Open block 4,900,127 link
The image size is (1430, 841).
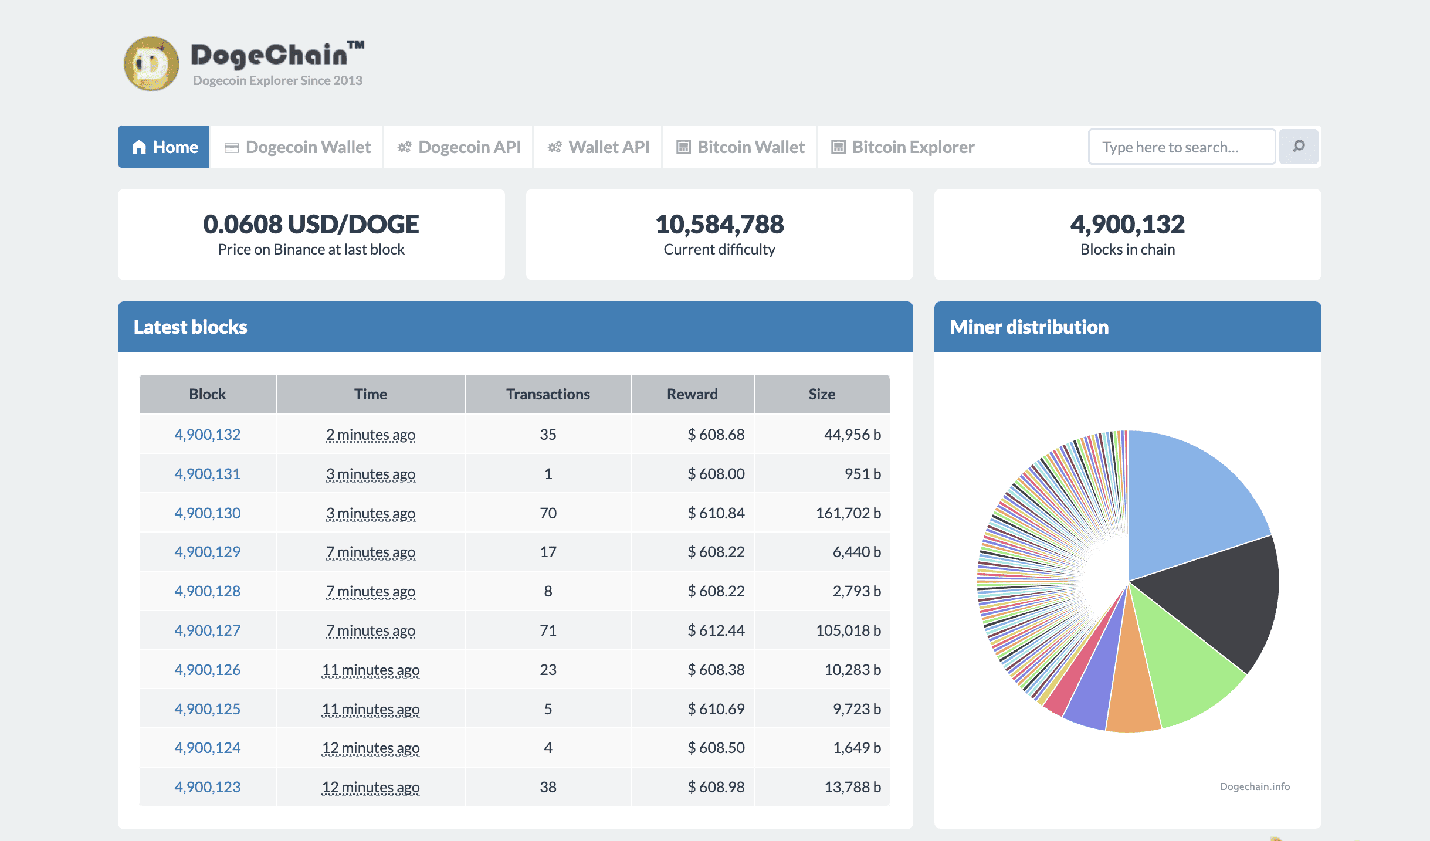point(207,630)
